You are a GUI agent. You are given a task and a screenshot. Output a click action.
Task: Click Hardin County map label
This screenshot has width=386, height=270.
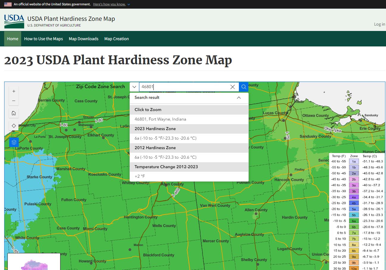tap(295, 217)
